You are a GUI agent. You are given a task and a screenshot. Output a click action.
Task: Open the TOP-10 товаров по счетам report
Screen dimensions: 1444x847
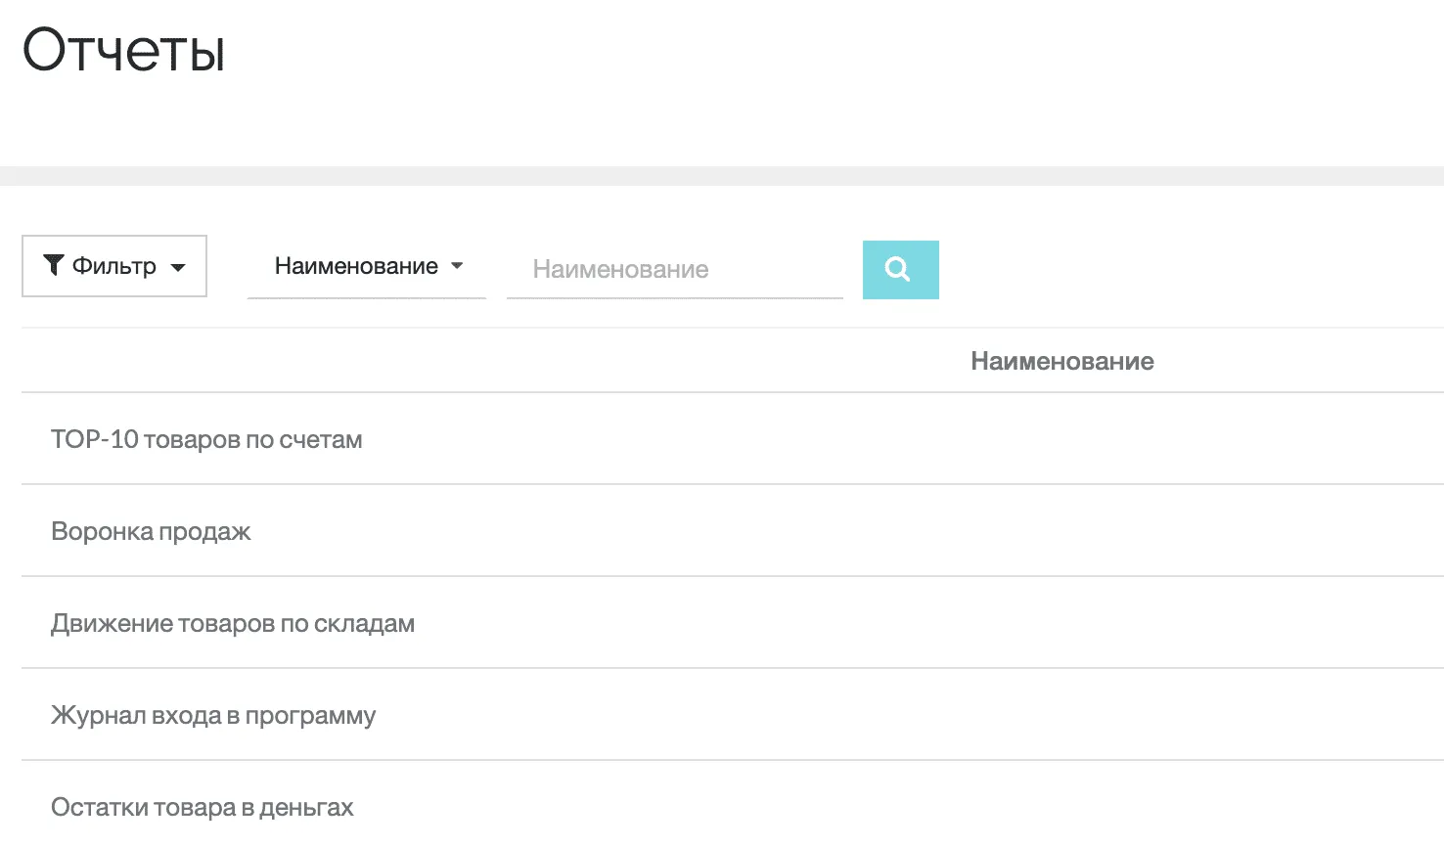(206, 440)
